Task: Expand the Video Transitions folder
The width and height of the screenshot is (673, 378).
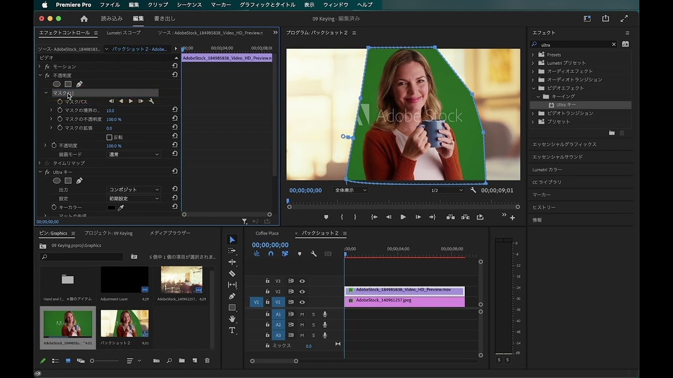Action: point(533,113)
